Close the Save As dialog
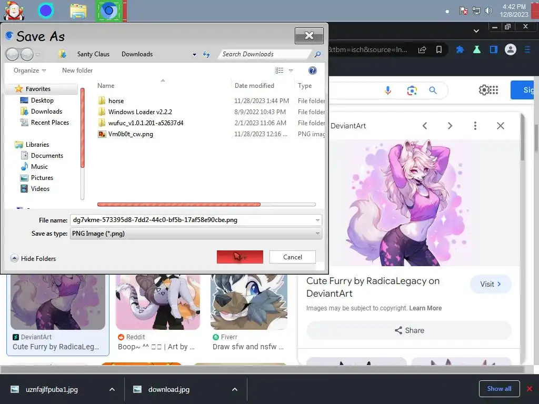539x404 pixels. pyautogui.click(x=309, y=35)
